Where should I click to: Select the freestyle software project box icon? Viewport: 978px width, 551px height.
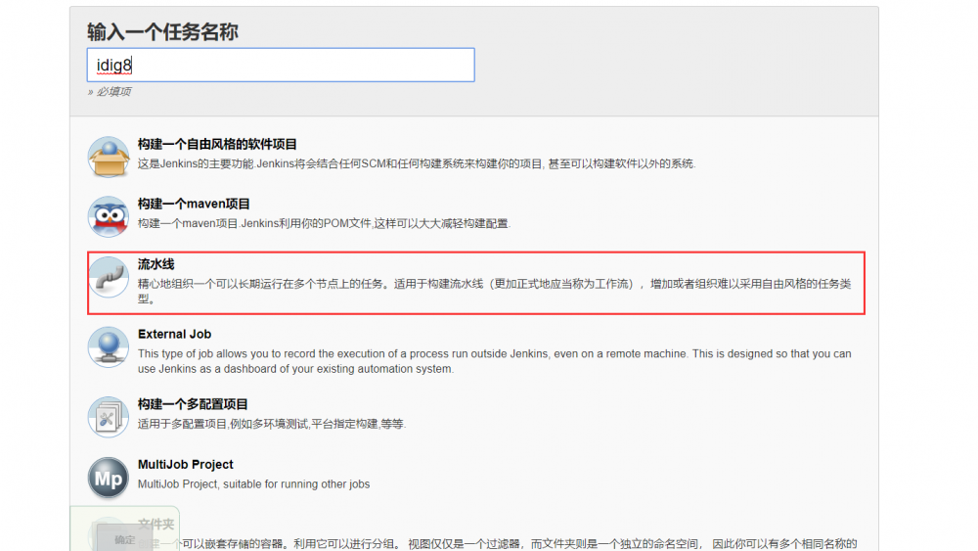pos(109,157)
